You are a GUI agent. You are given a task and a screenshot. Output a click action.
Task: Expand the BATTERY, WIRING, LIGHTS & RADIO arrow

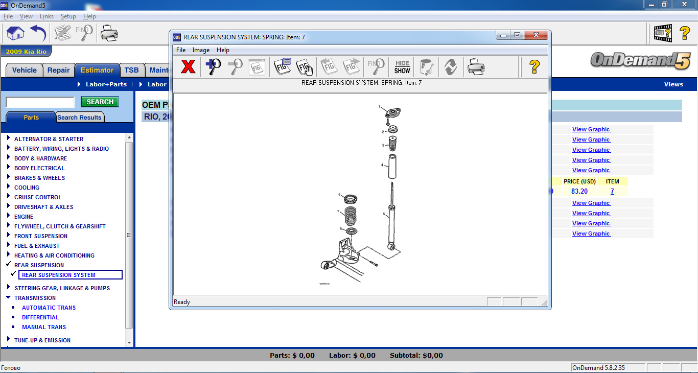tap(9, 148)
